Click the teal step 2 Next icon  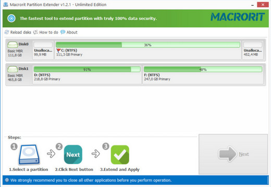click(x=73, y=154)
